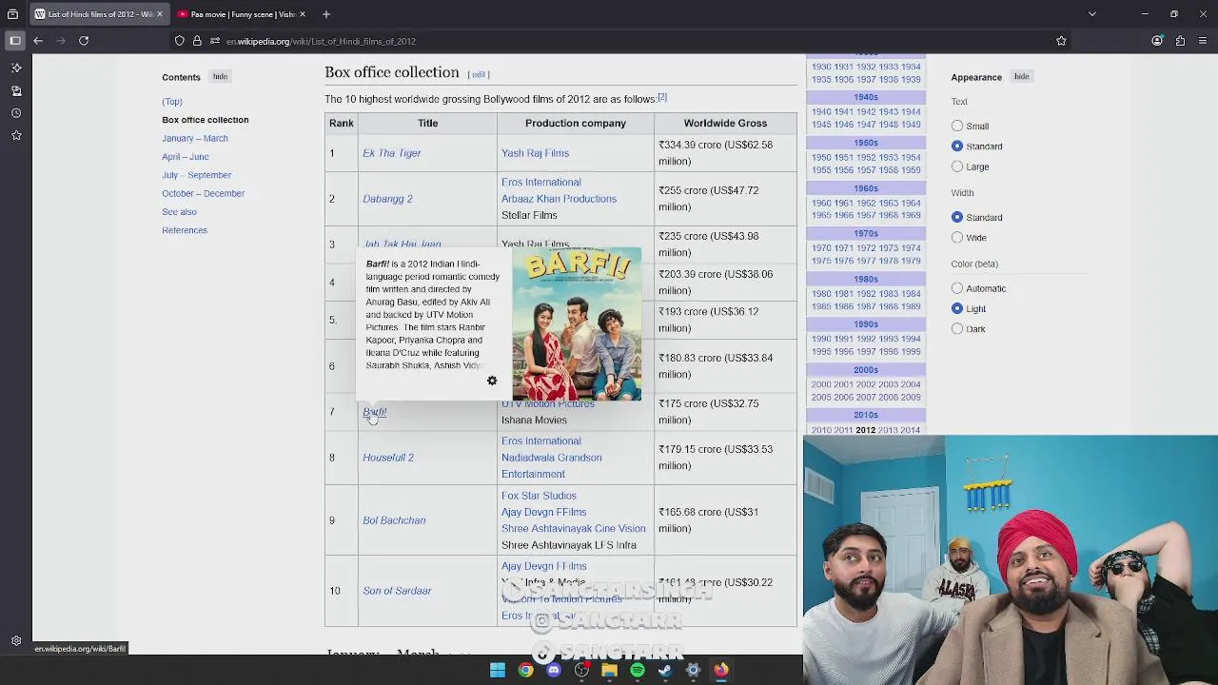The height and width of the screenshot is (685, 1218).
Task: Open the Firefox account profile icon
Action: click(x=1157, y=41)
